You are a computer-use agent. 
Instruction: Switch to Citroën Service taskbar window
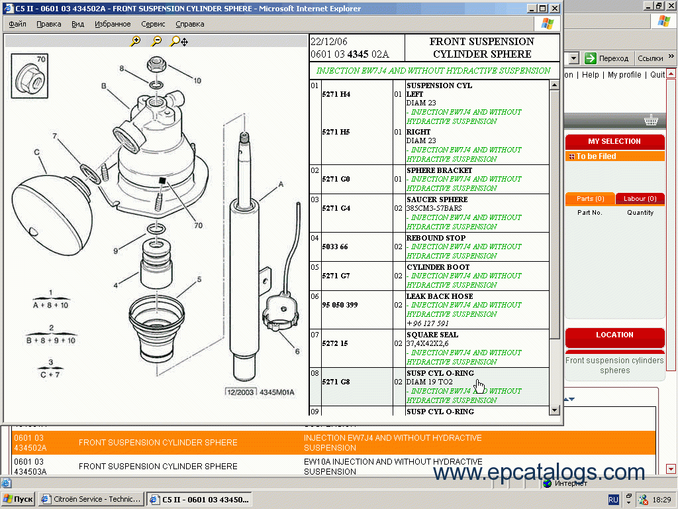[x=91, y=499]
